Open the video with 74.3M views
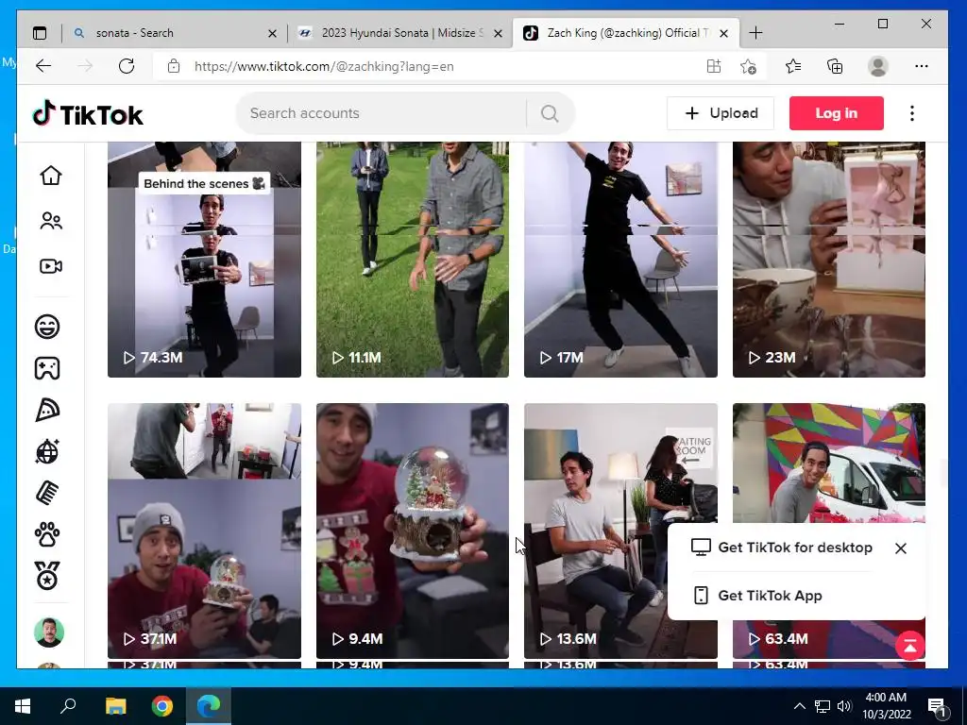 pos(204,259)
